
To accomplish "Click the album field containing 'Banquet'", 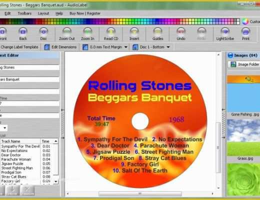I will (29, 79).
